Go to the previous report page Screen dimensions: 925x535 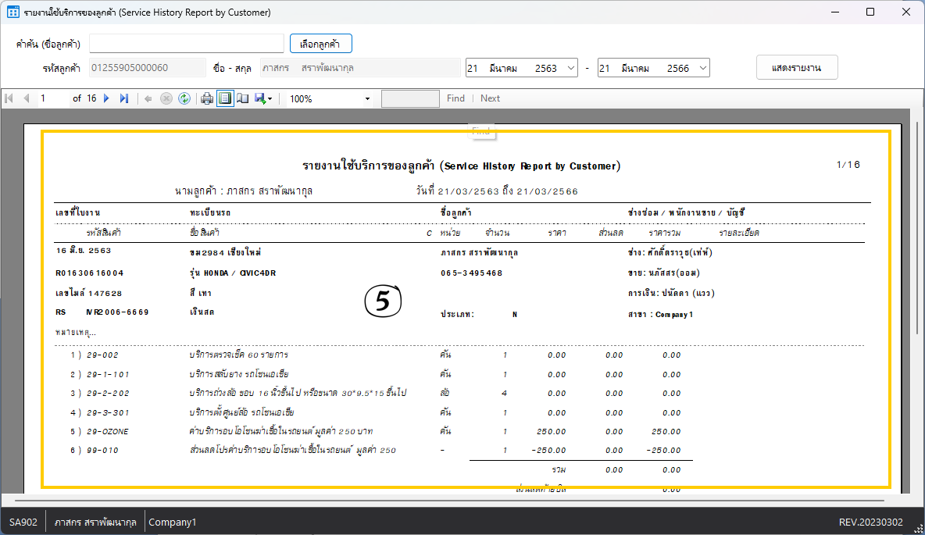(x=26, y=98)
